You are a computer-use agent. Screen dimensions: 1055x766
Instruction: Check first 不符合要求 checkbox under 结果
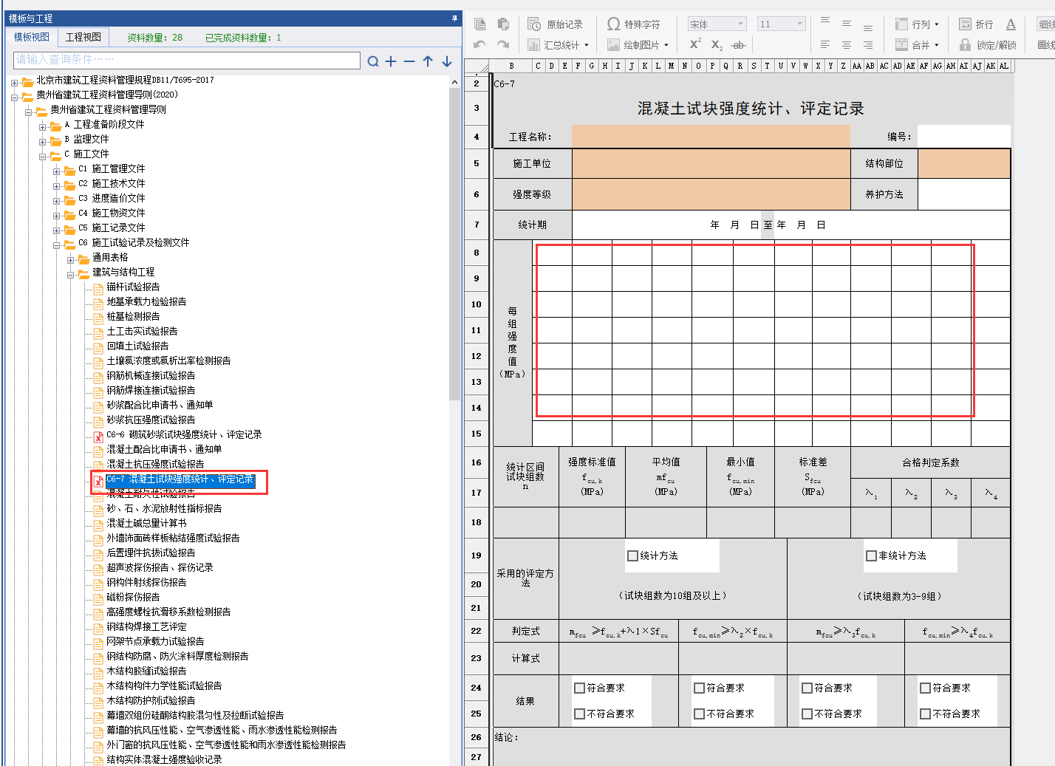[x=580, y=714]
